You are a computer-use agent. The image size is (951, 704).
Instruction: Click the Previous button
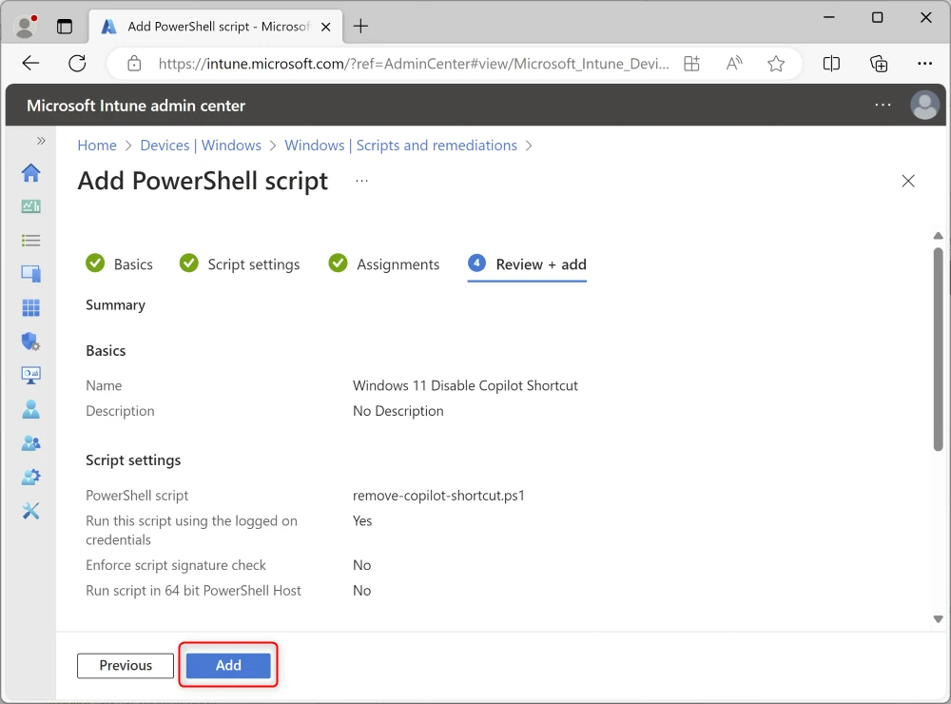[x=126, y=665]
